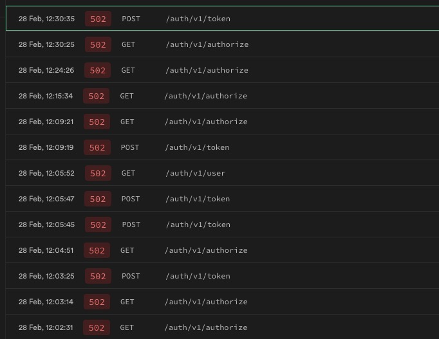Click the /auth/v1/user path text
This screenshot has width=439, height=339.
tap(195, 173)
